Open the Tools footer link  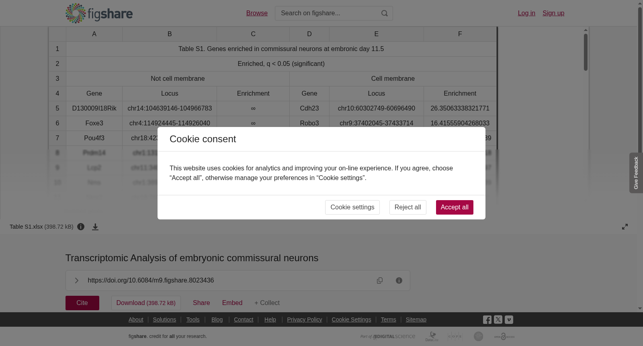click(x=193, y=319)
